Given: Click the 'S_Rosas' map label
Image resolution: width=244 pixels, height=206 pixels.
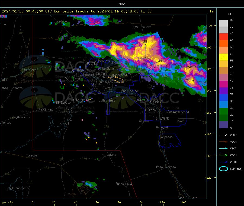Looking at the screenshot, I should [x=109, y=87].
